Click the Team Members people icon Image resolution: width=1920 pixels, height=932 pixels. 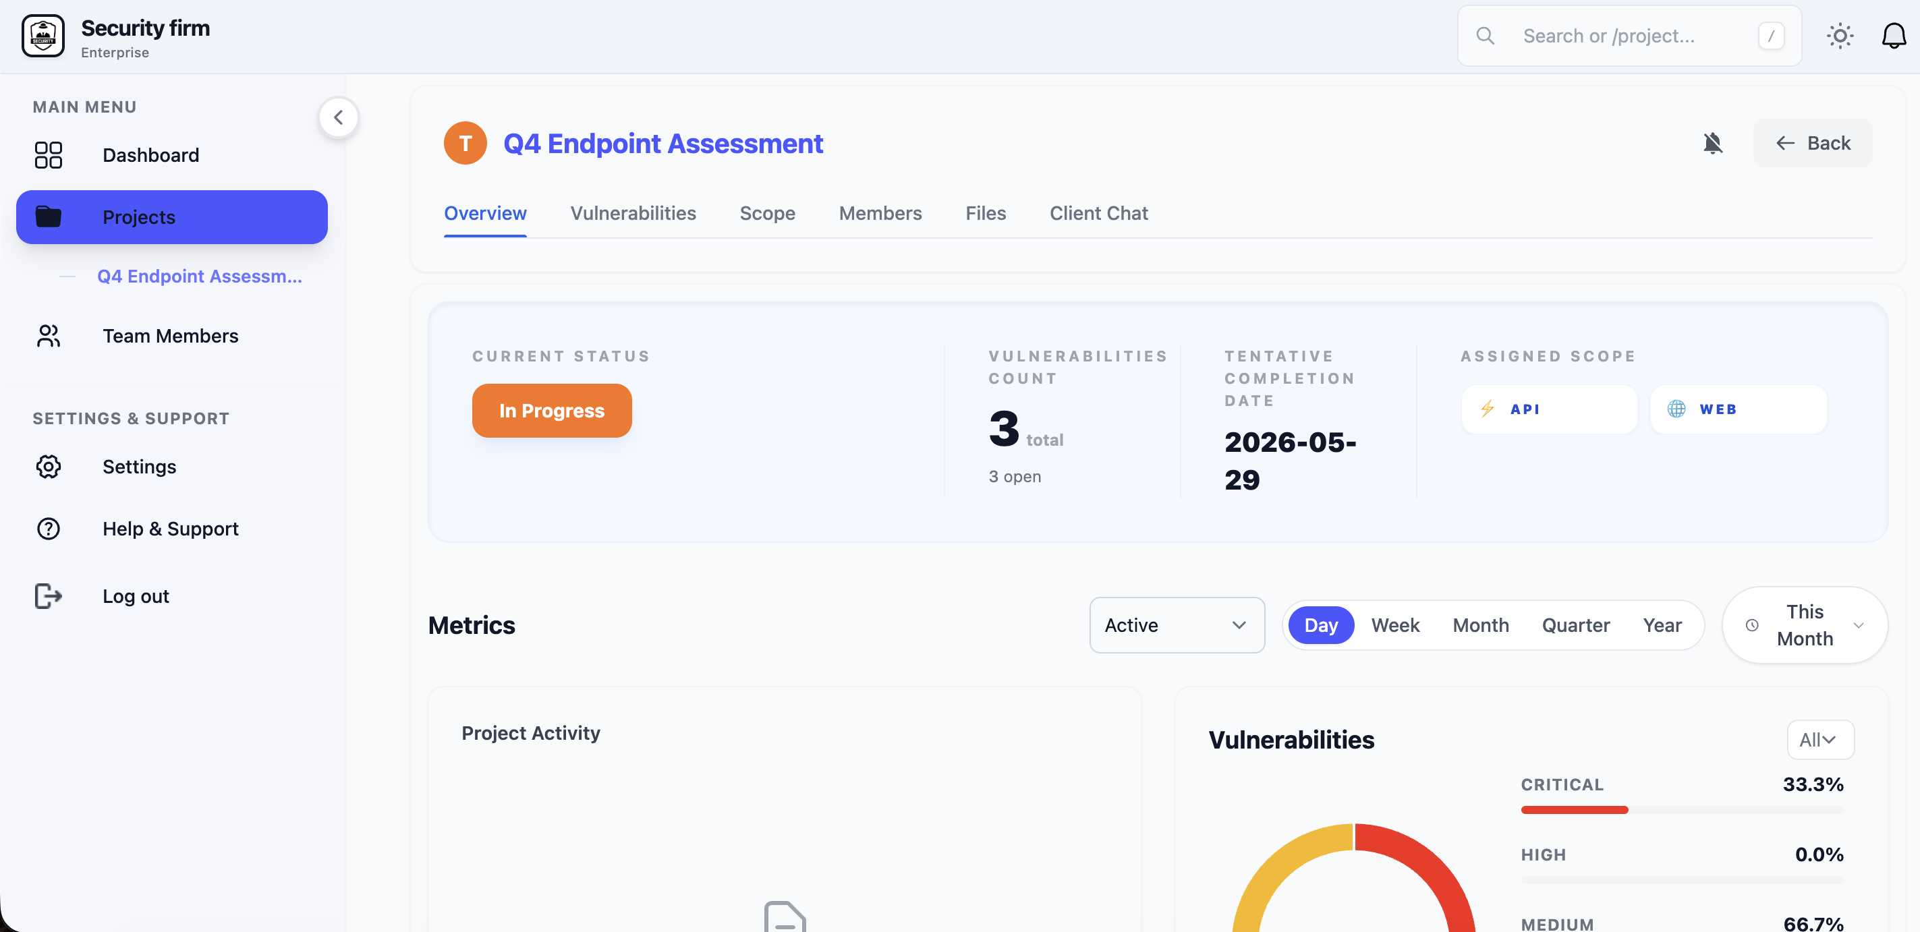click(49, 336)
